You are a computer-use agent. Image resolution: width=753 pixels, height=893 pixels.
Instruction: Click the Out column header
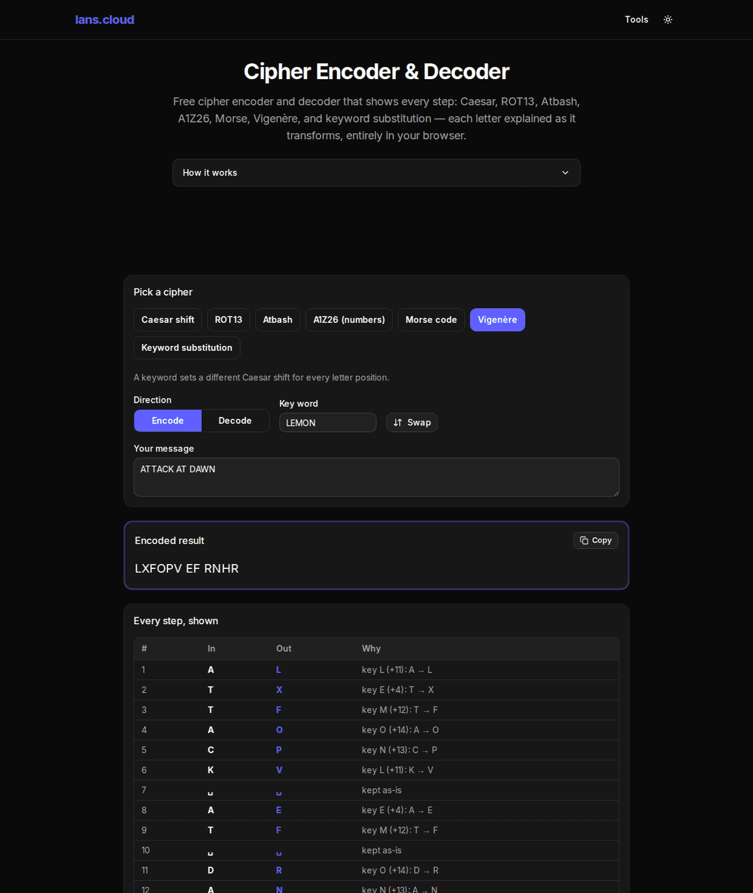pos(284,649)
